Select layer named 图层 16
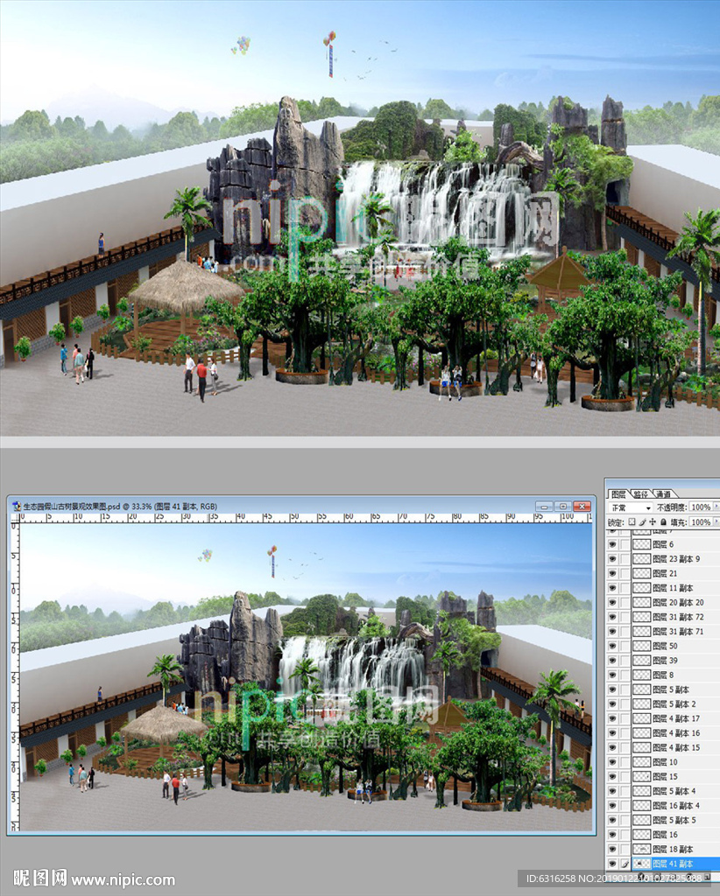The height and width of the screenshot is (896, 720). [665, 835]
